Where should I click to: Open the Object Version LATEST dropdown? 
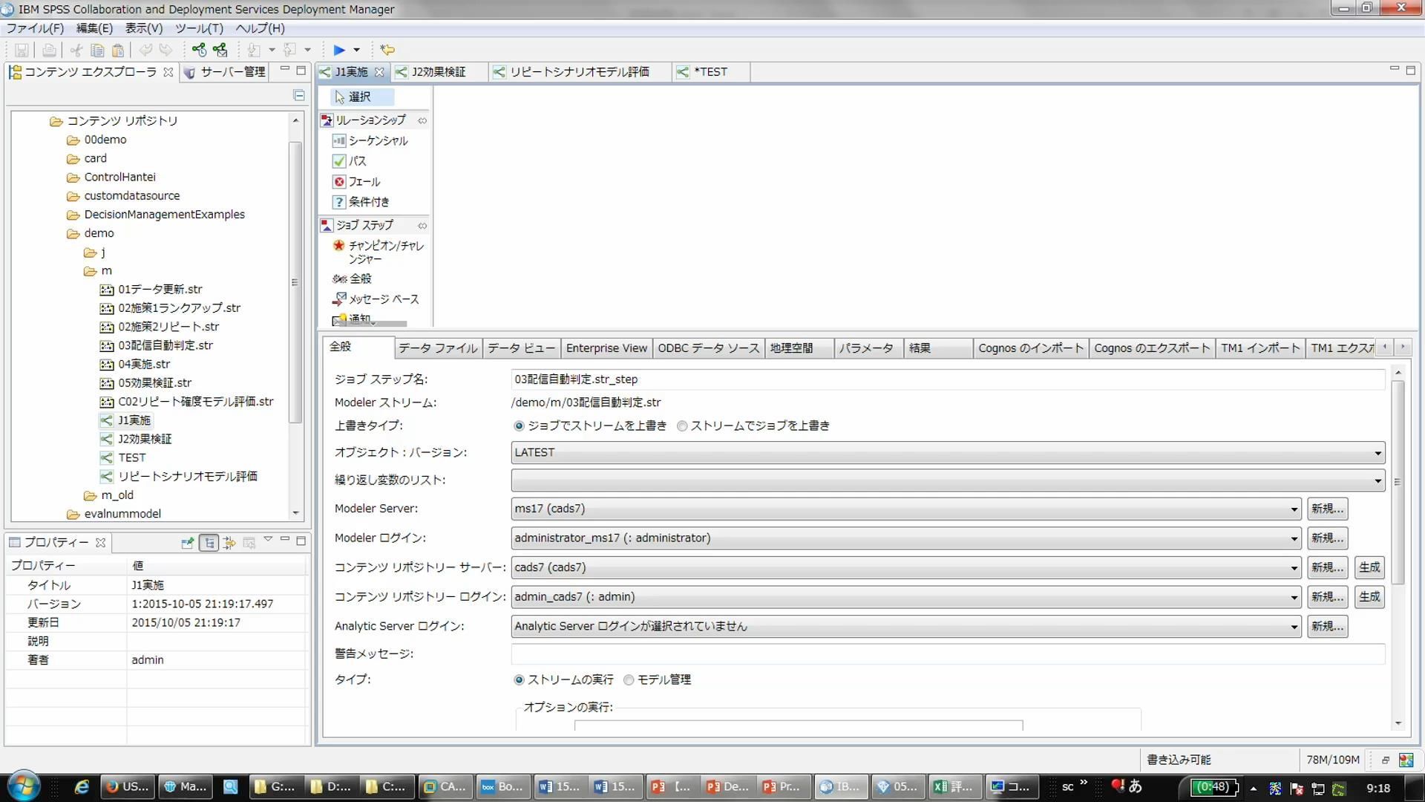[x=1377, y=453]
